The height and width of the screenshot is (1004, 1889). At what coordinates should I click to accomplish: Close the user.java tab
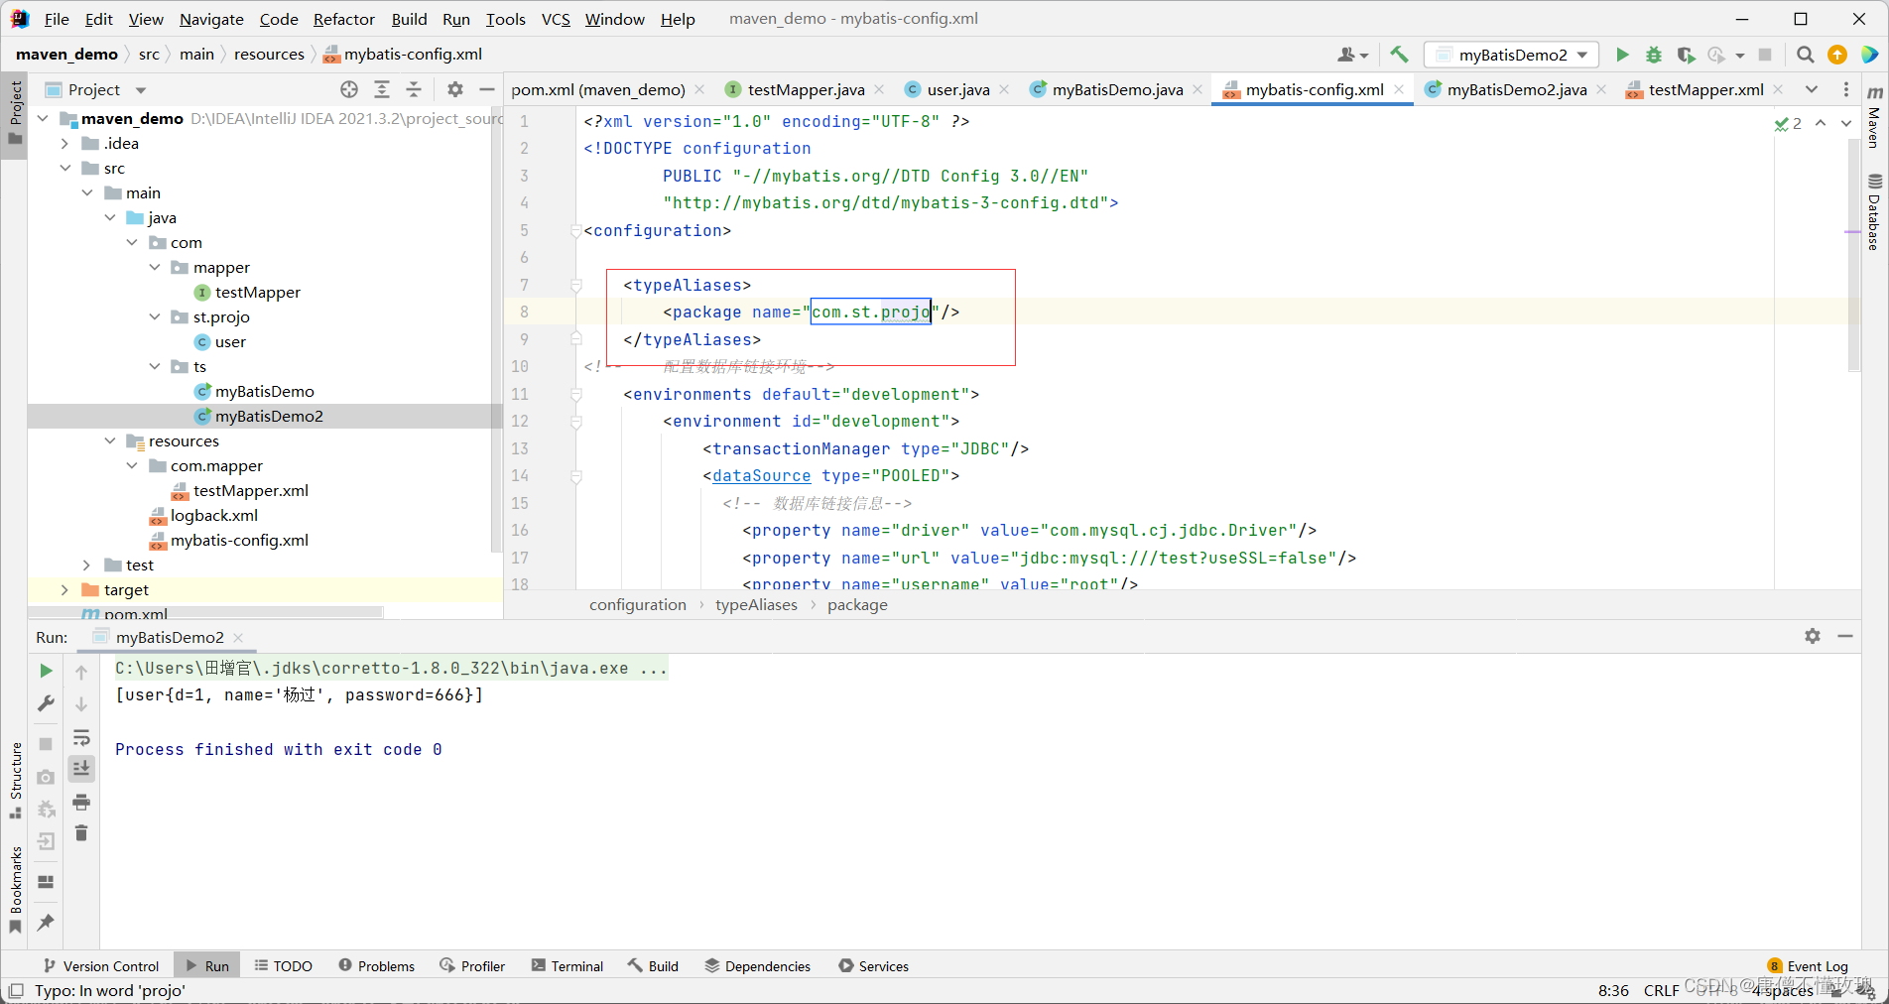pos(1004,89)
